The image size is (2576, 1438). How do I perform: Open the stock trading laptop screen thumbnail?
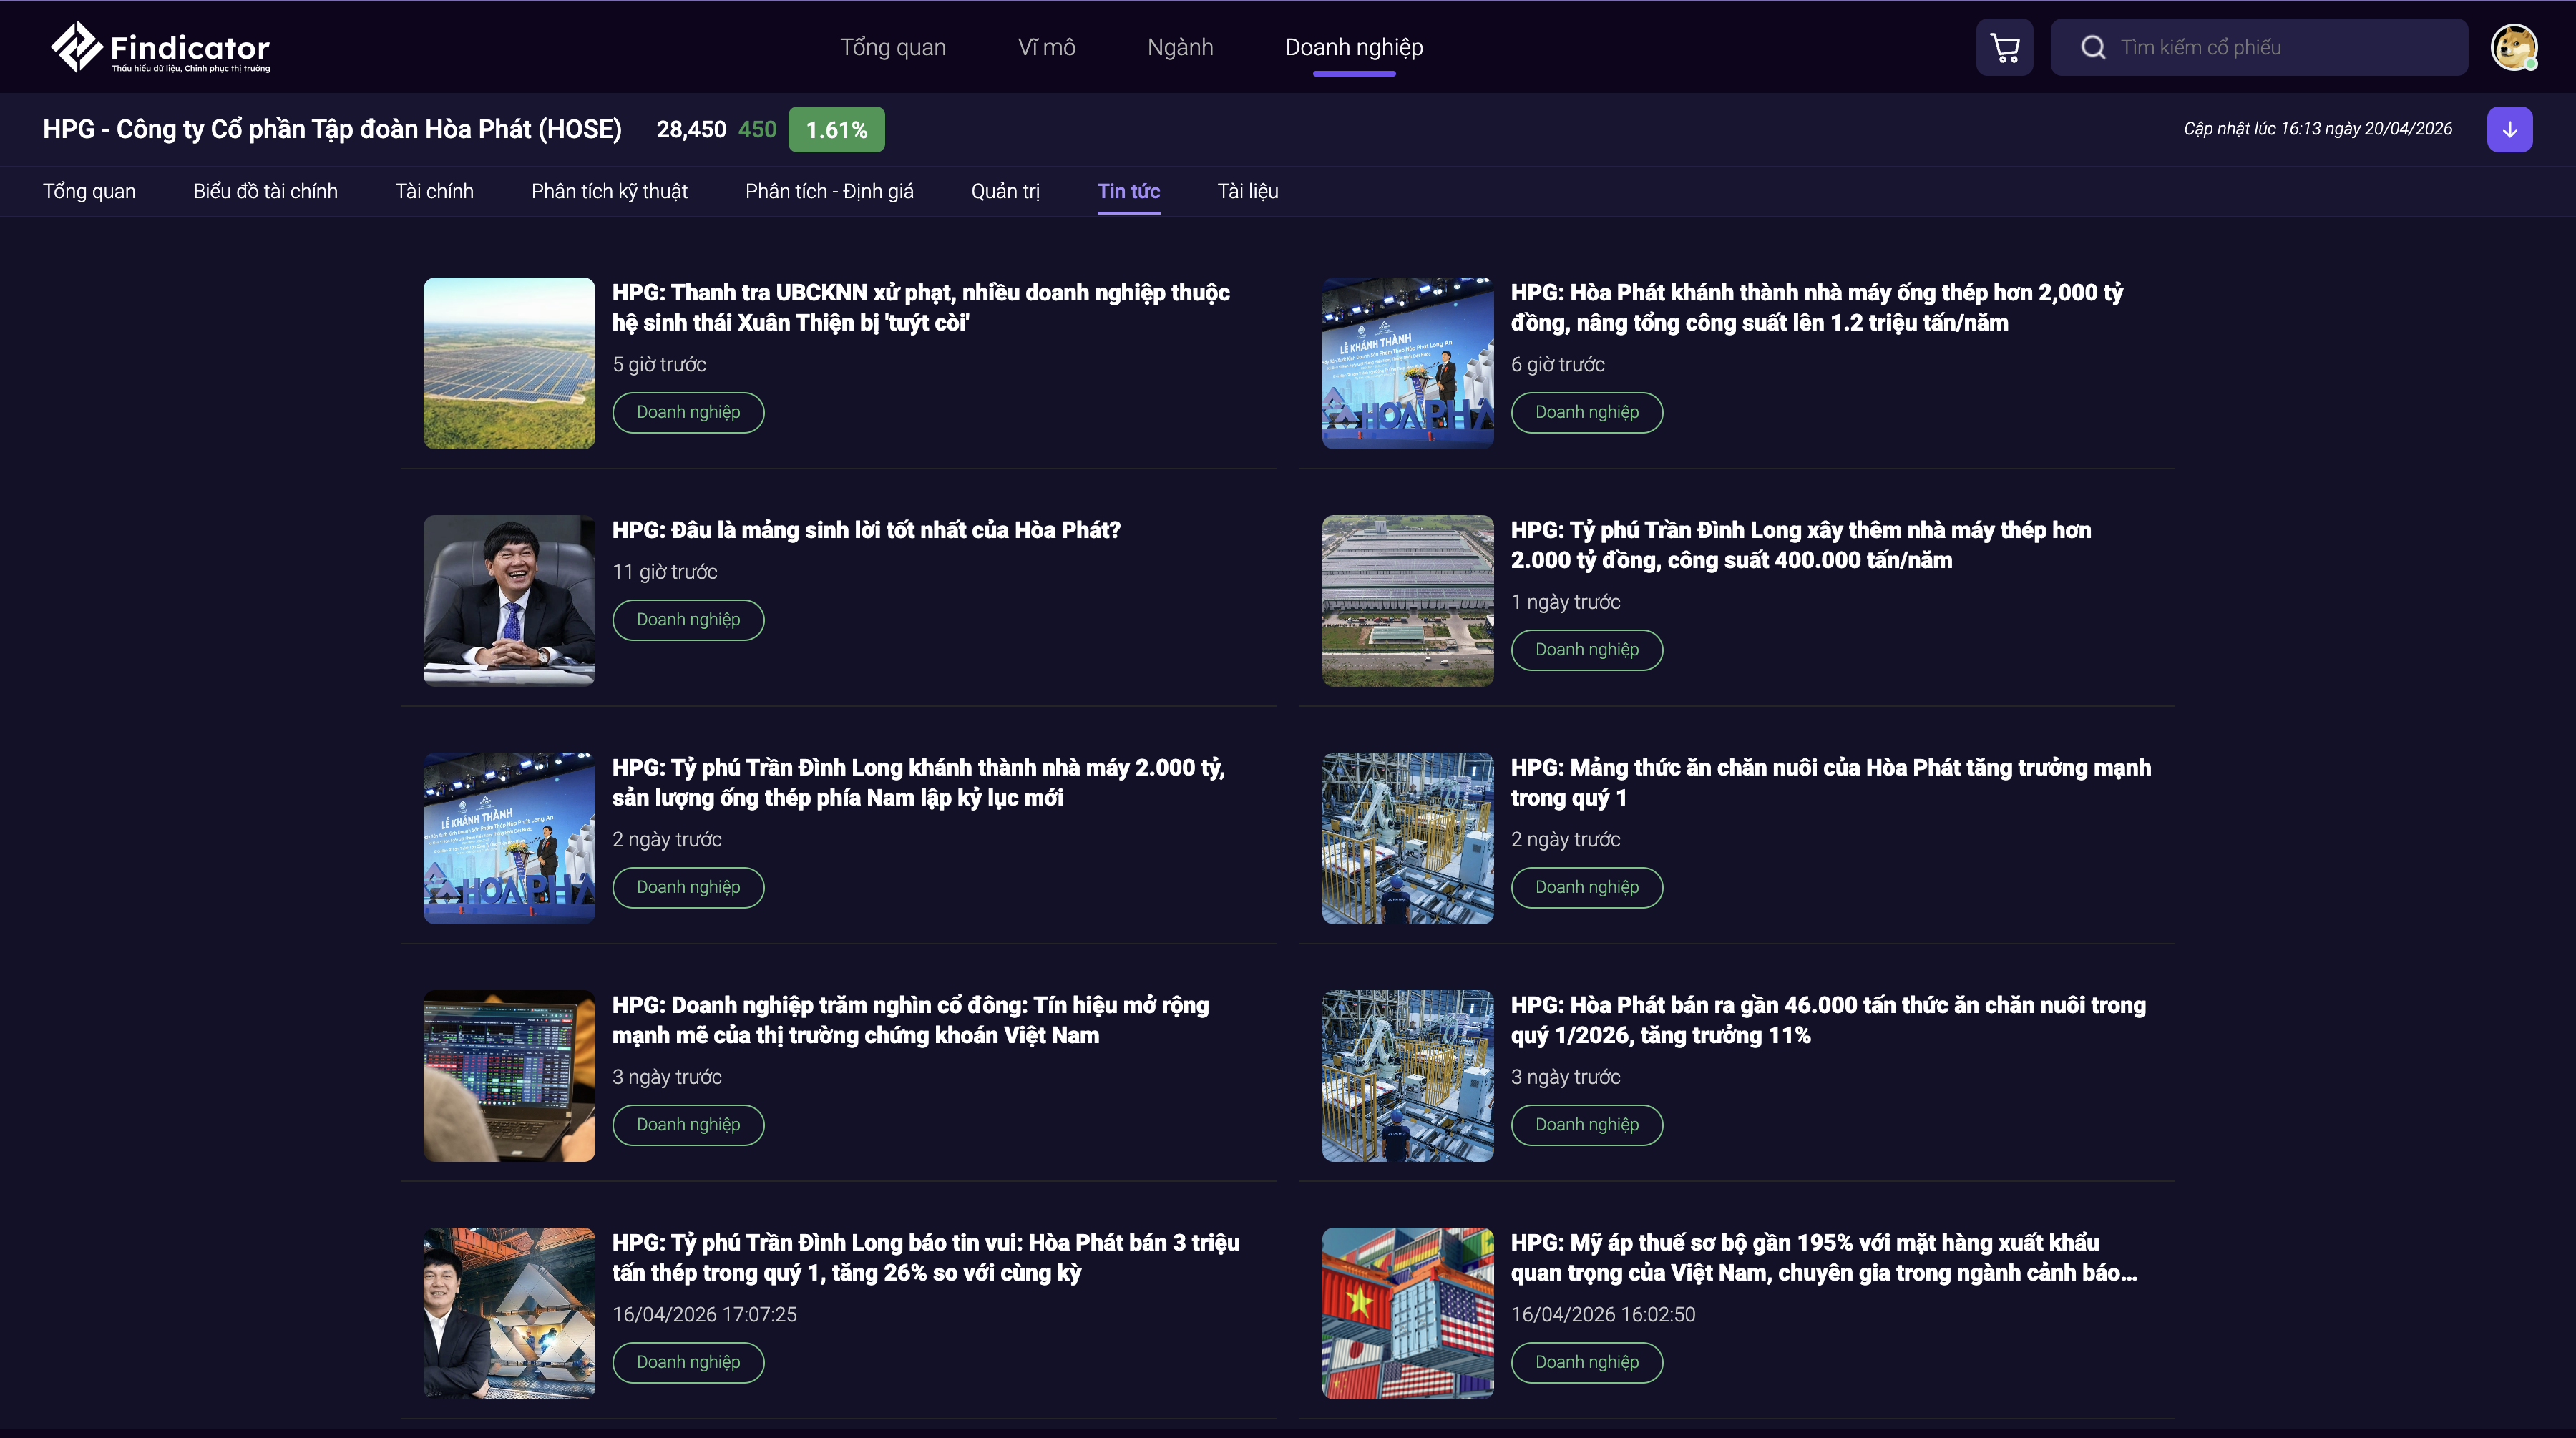click(509, 1075)
